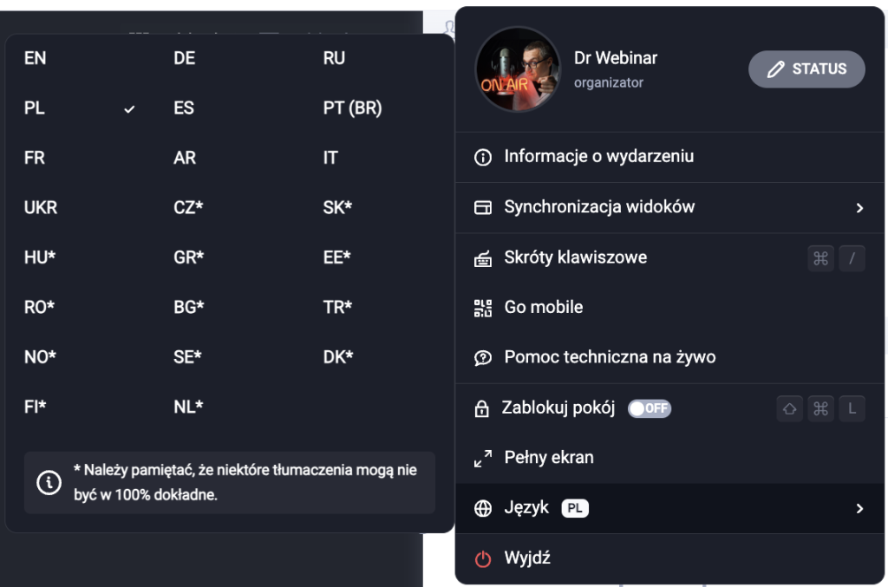This screenshot has height=587, width=888.
Task: Click the red power icon for Wyjdź
Action: pos(482,558)
